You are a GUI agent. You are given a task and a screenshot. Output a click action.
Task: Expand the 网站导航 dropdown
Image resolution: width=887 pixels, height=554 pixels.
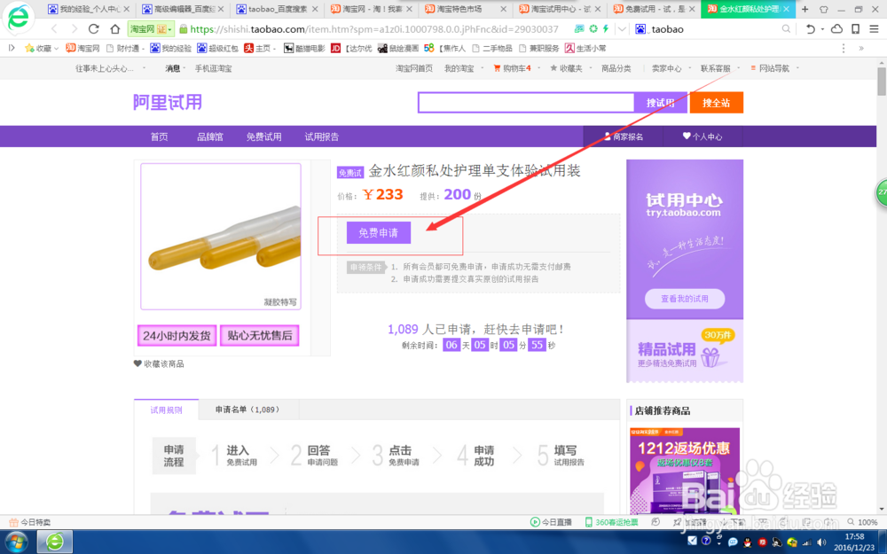pyautogui.click(x=797, y=68)
